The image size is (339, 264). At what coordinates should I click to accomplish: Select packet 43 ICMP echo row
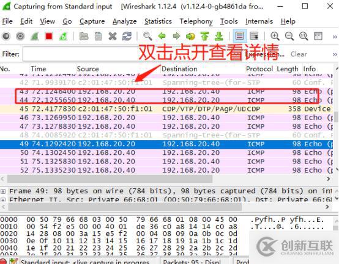(166, 91)
